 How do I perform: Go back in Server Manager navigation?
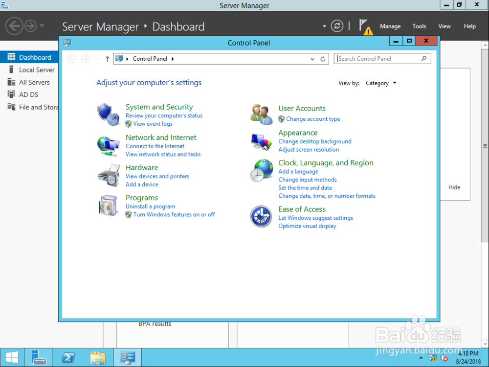coord(14,26)
